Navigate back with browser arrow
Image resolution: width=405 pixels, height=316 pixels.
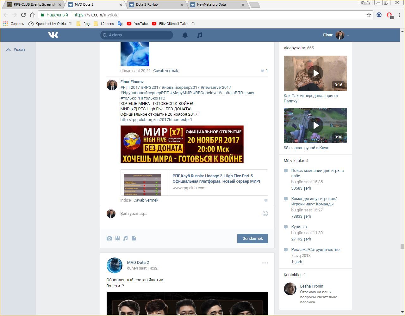point(6,15)
